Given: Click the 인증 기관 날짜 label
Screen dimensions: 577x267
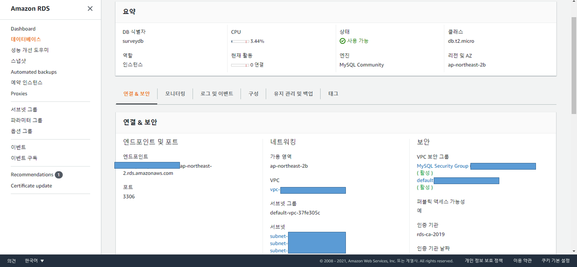Looking at the screenshot, I should click(433, 248).
